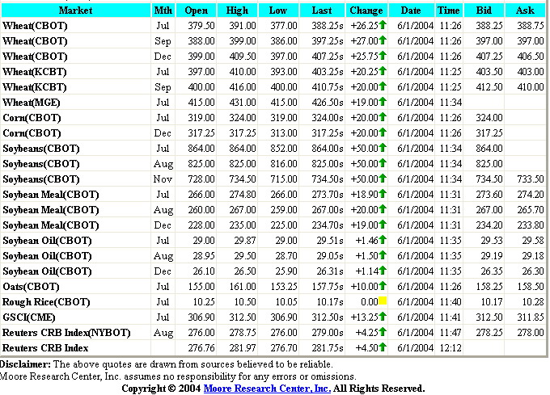Click the ask value 10.28 for Rough Rice

[533, 302]
